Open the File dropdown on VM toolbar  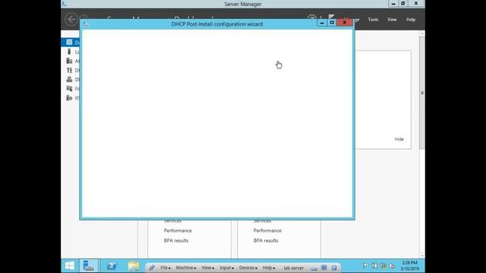pos(166,268)
